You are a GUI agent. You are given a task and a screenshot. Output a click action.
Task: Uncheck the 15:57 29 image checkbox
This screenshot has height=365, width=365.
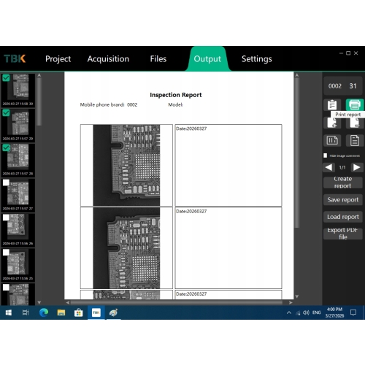pyautogui.click(x=6, y=112)
